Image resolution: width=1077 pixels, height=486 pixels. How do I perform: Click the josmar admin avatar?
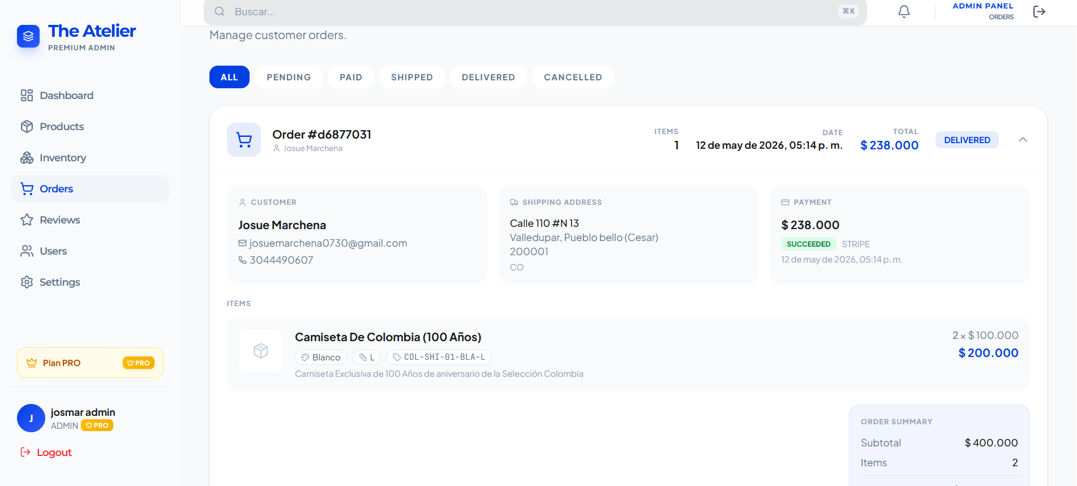point(31,418)
